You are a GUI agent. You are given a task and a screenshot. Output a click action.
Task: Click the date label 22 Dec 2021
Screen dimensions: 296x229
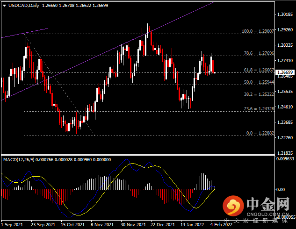click(x=163, y=225)
